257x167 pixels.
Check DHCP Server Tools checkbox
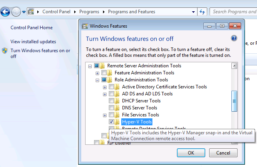pos(112,101)
